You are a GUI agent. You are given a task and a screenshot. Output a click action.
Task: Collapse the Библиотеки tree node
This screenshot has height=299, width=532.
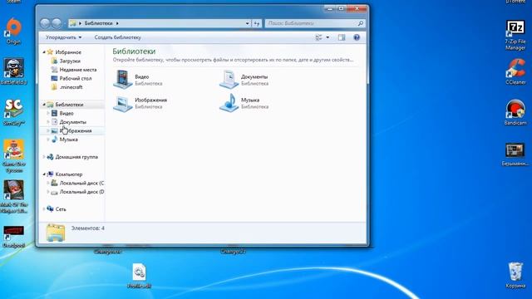(44, 105)
